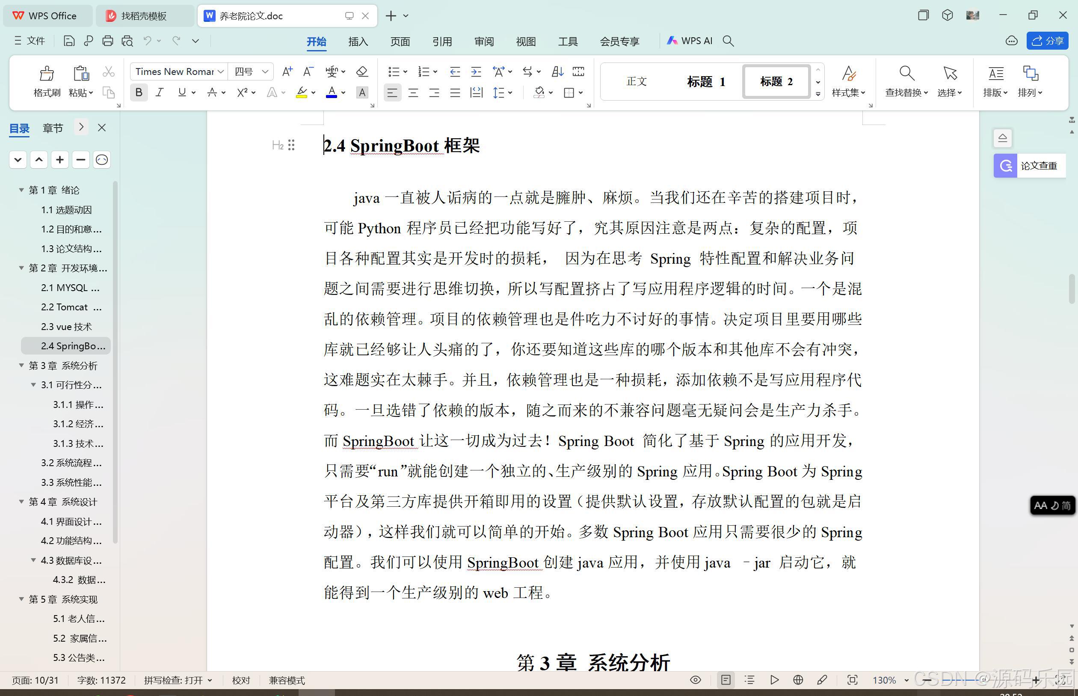Click the 样式集 styles set icon
The height and width of the screenshot is (696, 1078).
[x=849, y=81]
